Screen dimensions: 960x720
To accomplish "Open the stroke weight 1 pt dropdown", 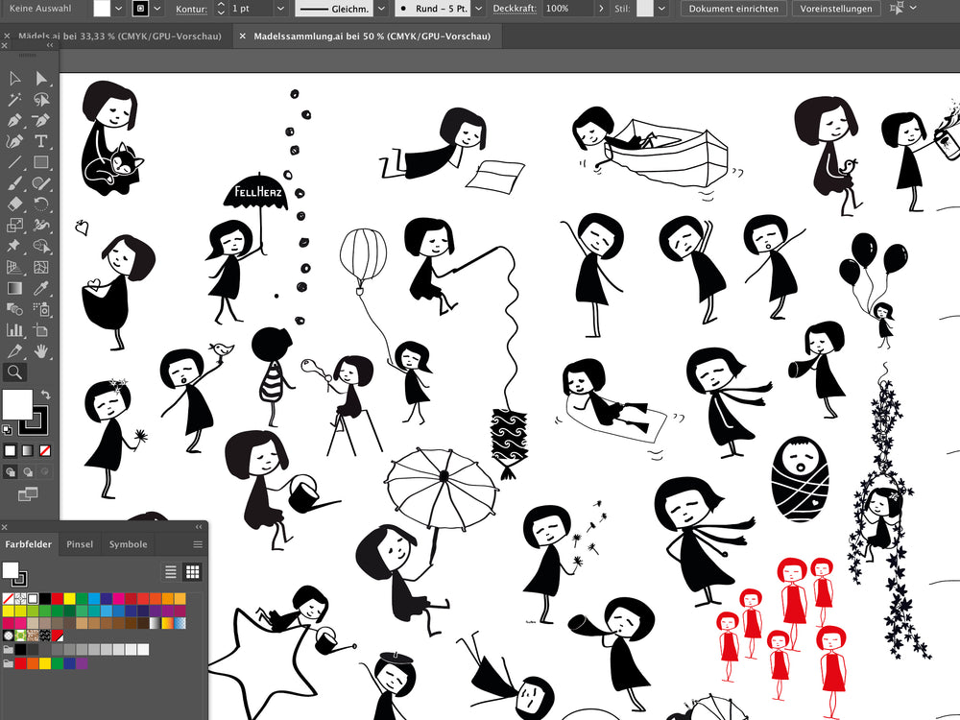I will [x=280, y=9].
